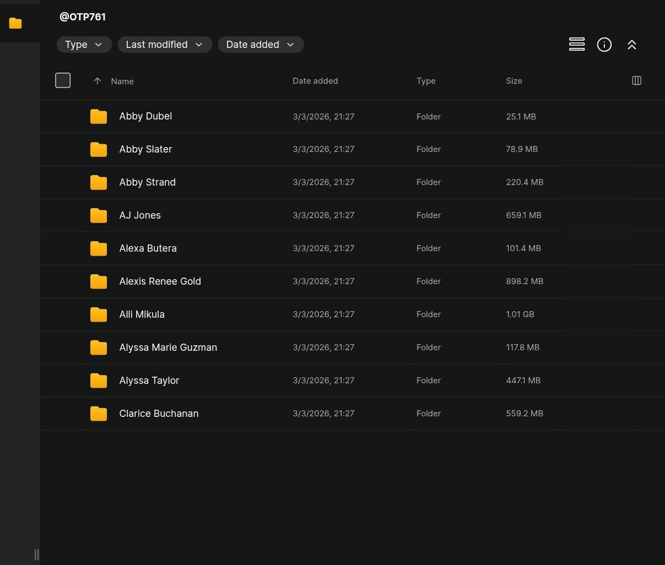Sort by the Date added column header
The width and height of the screenshot is (665, 565).
coord(315,81)
